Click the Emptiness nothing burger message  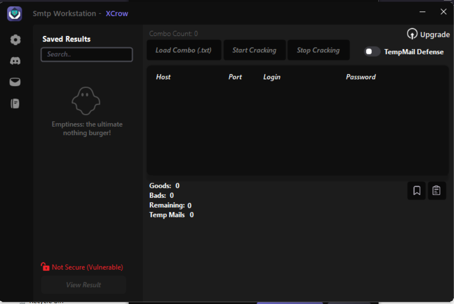(87, 129)
